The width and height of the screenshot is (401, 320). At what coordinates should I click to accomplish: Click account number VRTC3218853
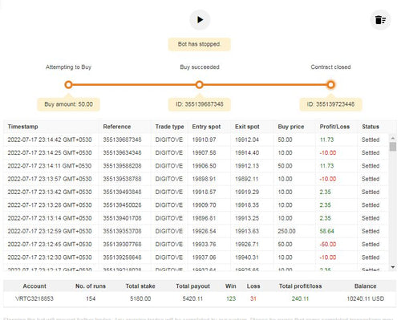(34, 298)
